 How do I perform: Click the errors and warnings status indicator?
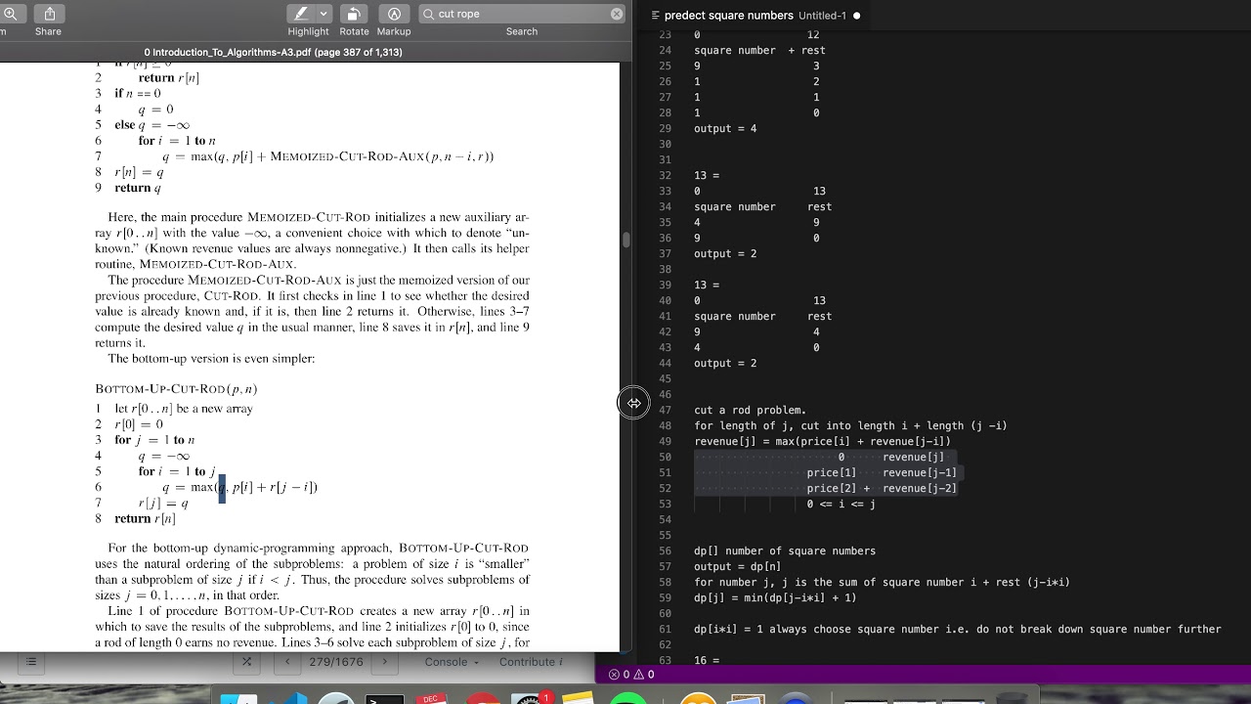[x=631, y=674]
